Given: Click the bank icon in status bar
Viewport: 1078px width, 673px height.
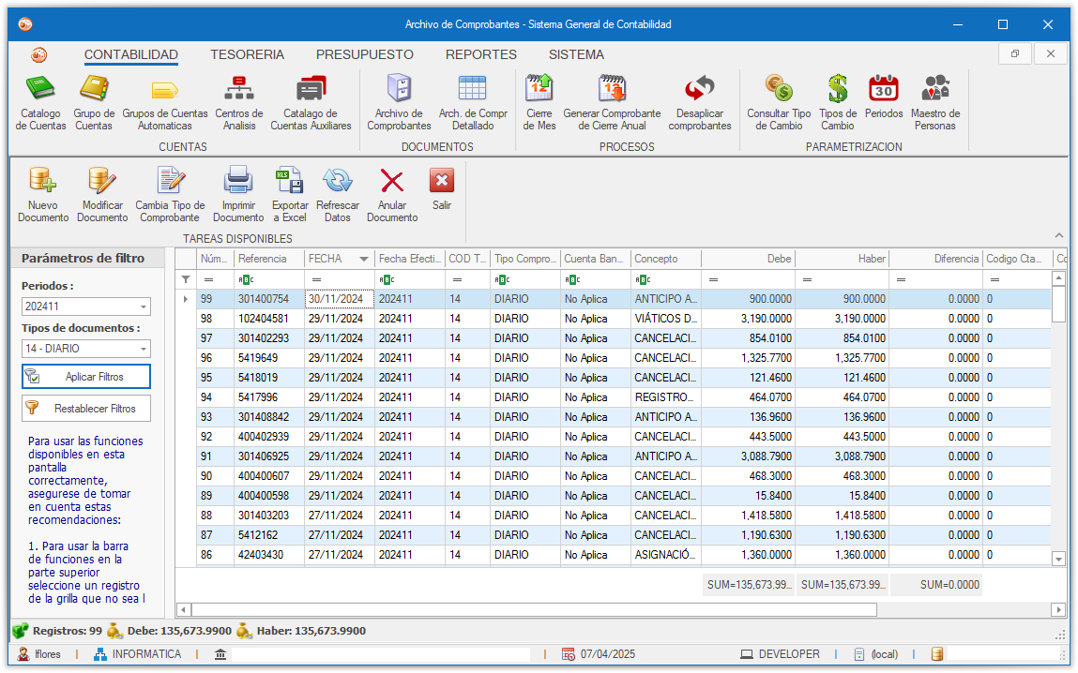Looking at the screenshot, I should pyautogui.click(x=220, y=654).
